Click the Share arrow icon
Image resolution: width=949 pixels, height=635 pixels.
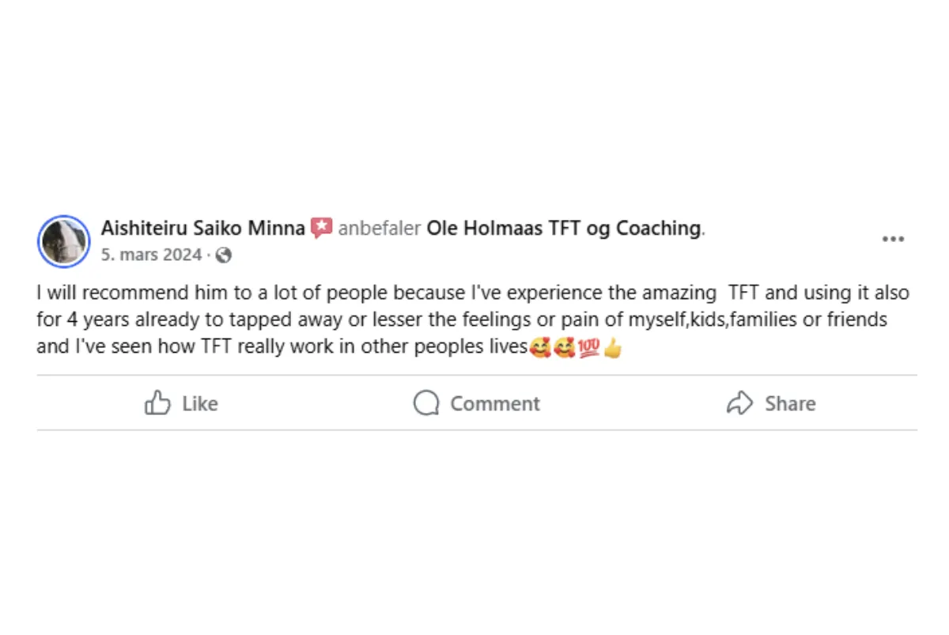click(x=739, y=403)
